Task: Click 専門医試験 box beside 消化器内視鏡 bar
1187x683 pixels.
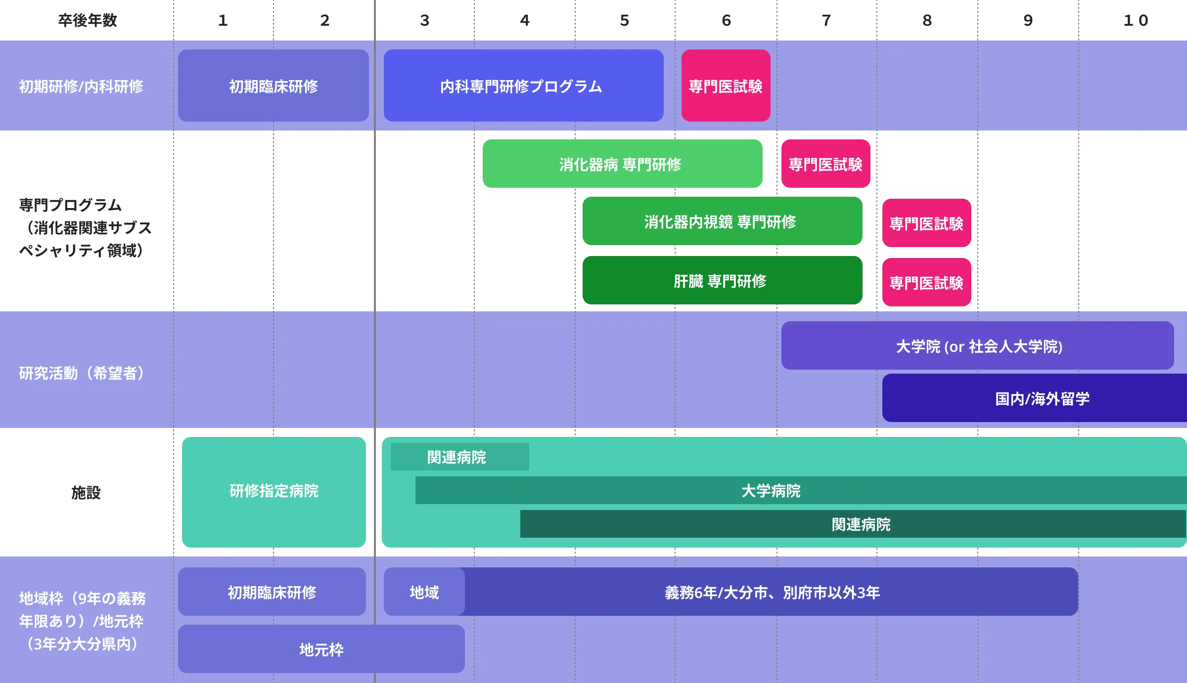Action: point(926,223)
